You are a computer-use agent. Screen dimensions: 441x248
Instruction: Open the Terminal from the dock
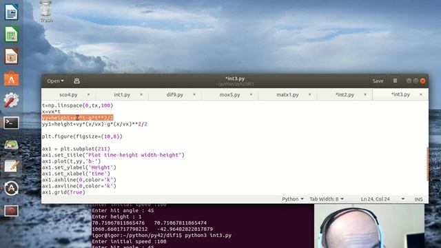11,123
